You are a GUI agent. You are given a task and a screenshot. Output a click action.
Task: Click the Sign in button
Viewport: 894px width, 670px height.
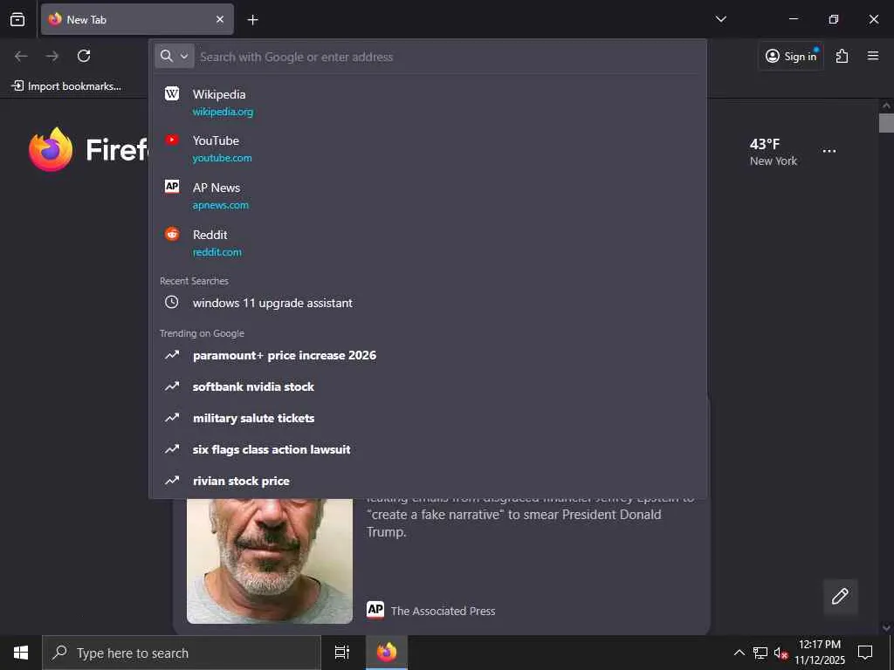point(791,56)
